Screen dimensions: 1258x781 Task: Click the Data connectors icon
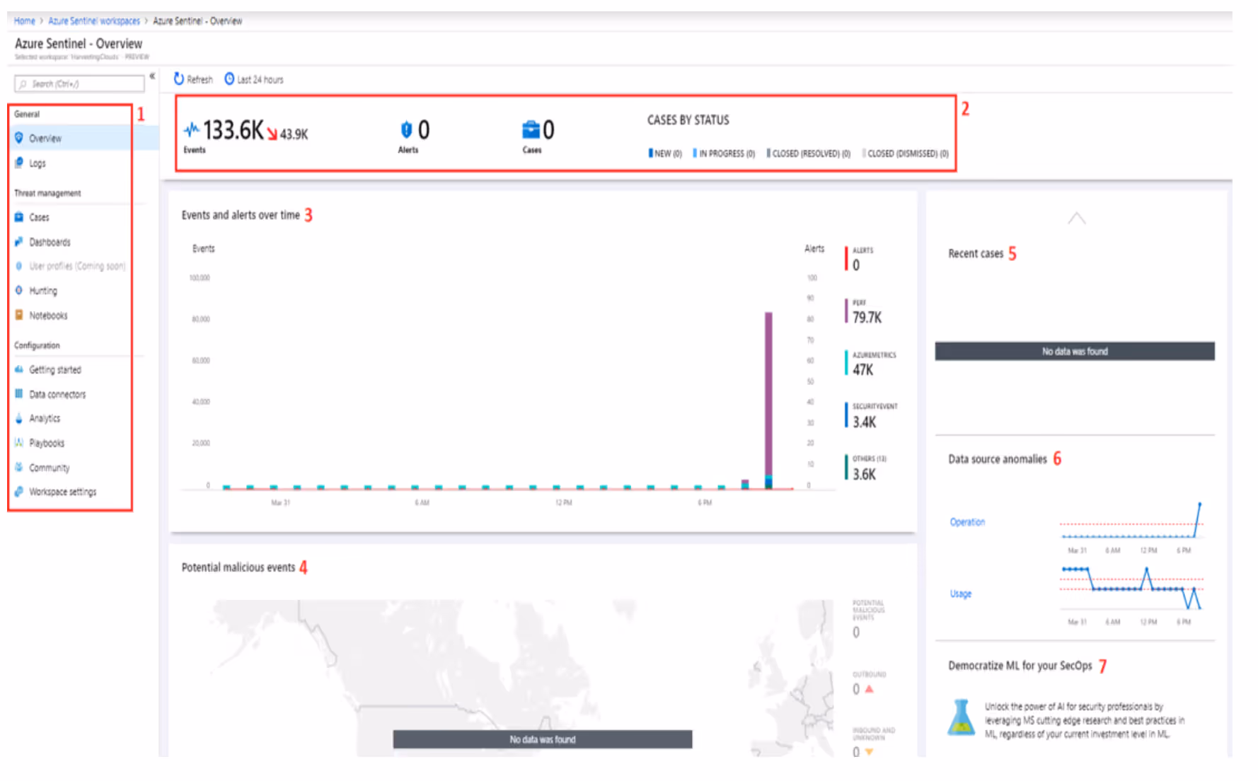tap(19, 394)
